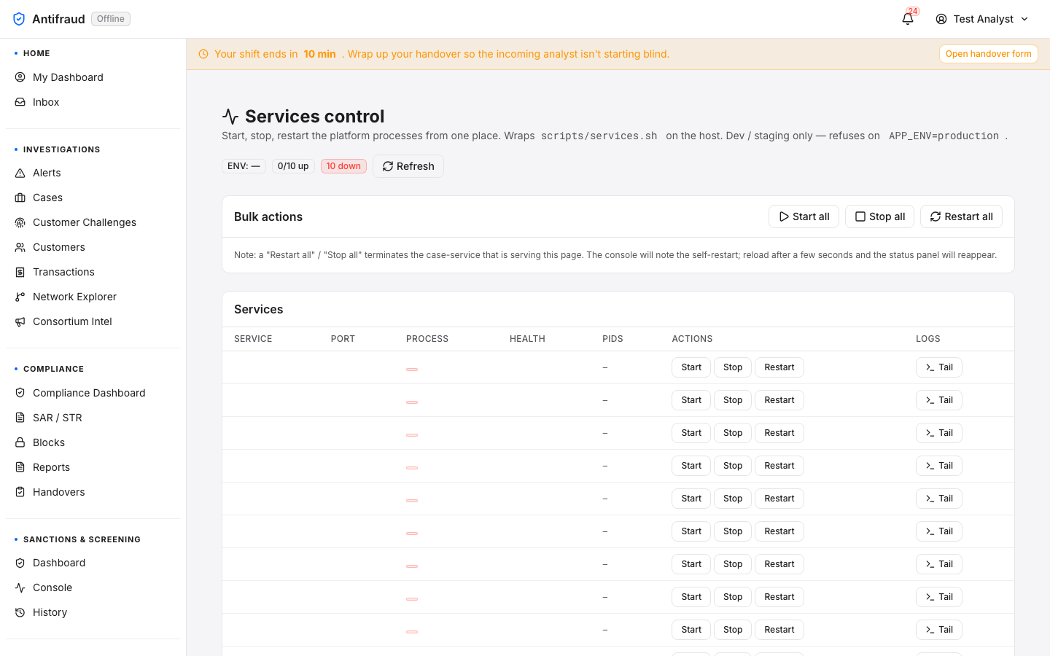The height and width of the screenshot is (656, 1050).
Task: Open the History sidebar item
Action: coord(93,612)
